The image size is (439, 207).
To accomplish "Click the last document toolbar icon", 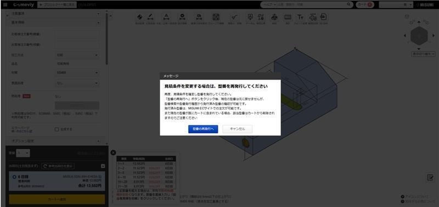I will click(324, 17).
